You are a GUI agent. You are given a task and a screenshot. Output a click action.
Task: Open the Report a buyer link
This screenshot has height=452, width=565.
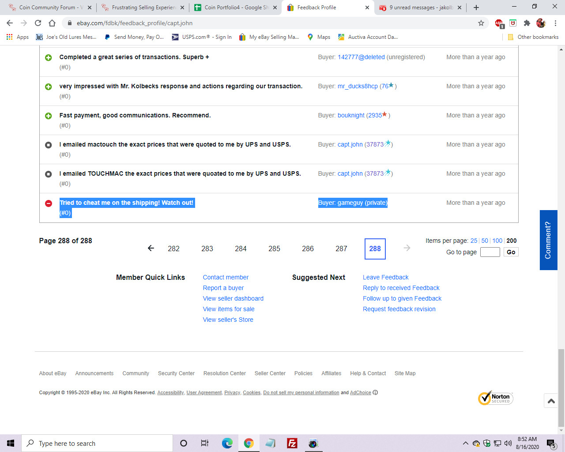click(x=223, y=288)
